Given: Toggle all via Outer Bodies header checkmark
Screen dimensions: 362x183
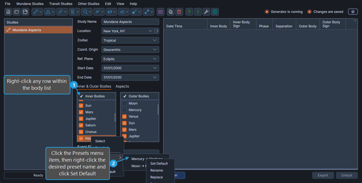Looking at the screenshot, I should pos(125,96).
